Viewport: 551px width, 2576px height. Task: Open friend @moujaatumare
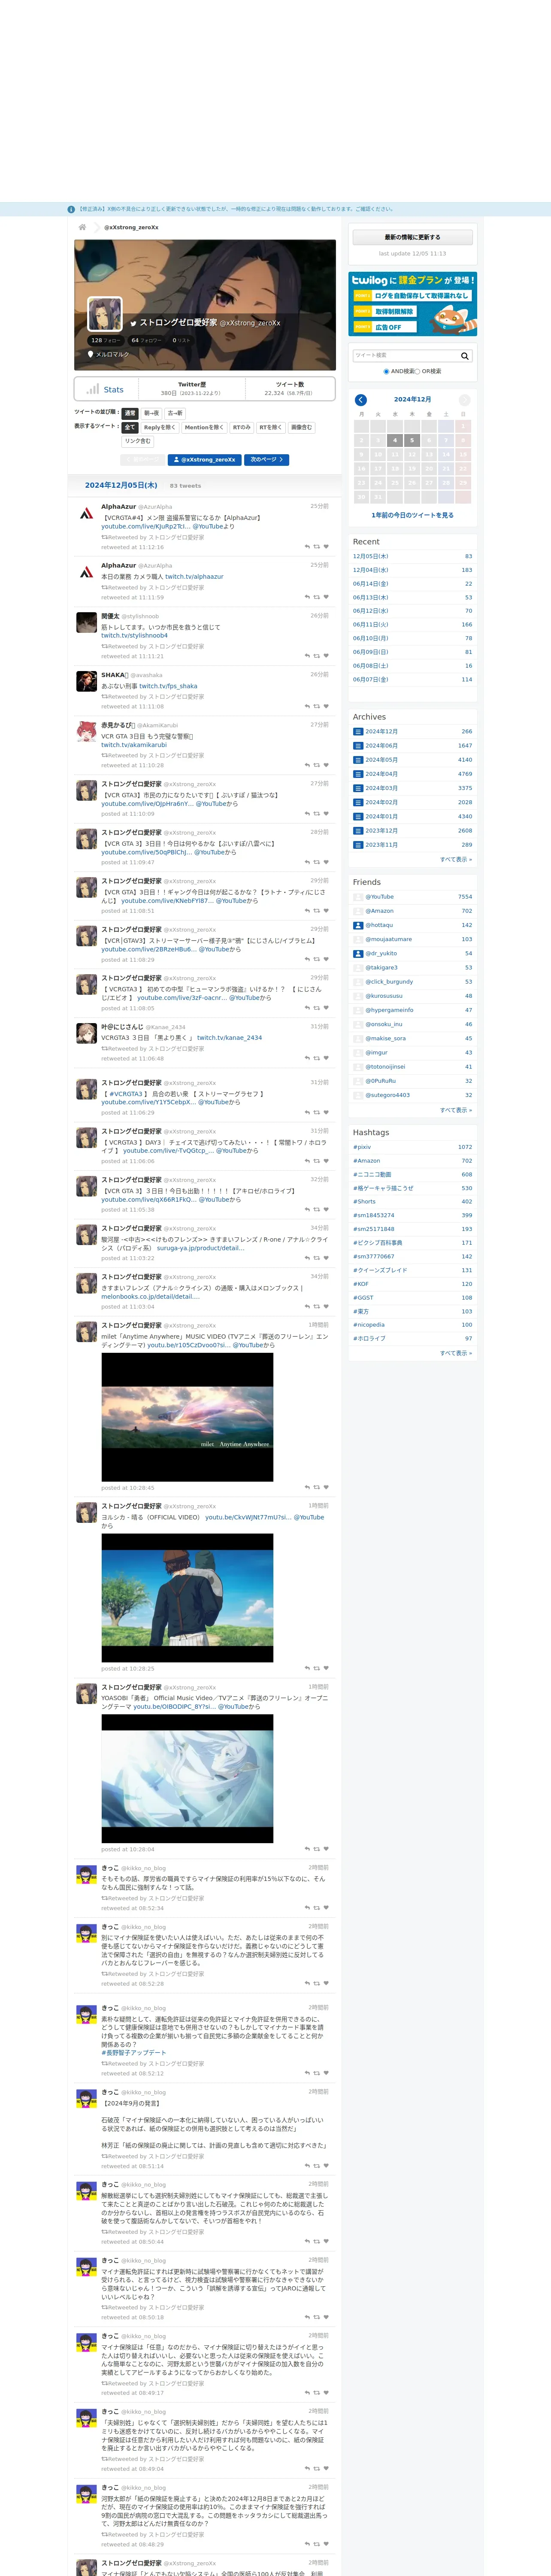click(388, 939)
